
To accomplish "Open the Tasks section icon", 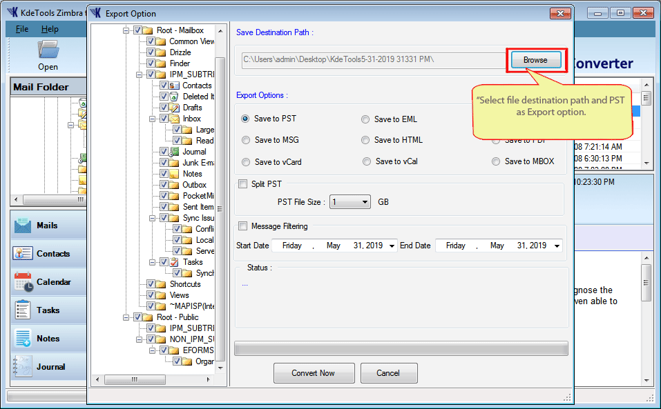I will pos(22,310).
